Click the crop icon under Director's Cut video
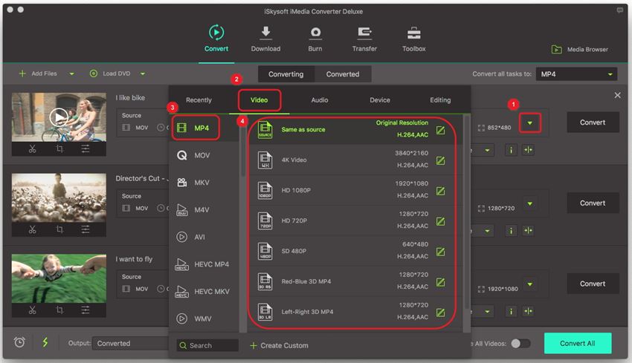 [x=59, y=229]
